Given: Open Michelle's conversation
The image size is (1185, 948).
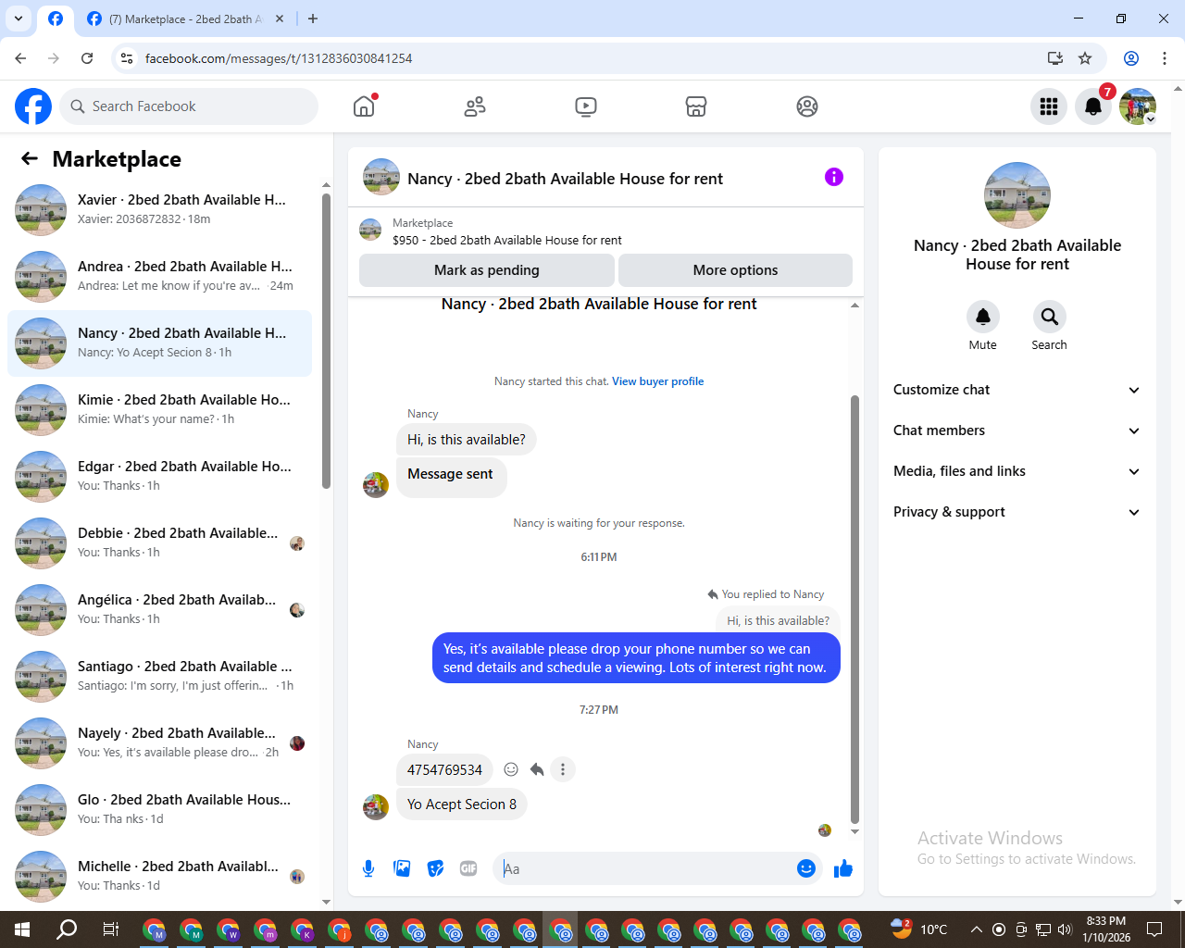Looking at the screenshot, I should (x=159, y=877).
